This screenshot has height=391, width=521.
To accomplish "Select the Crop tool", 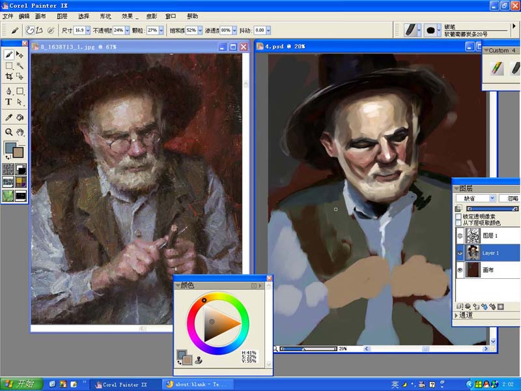I will [x=9, y=76].
